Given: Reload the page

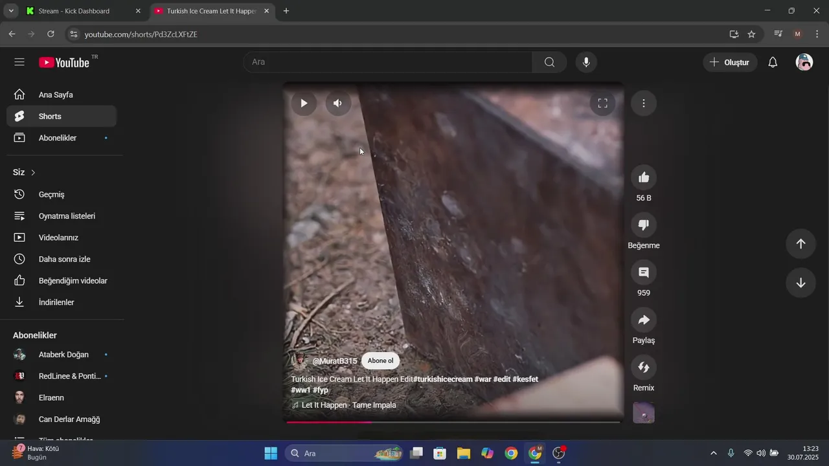Looking at the screenshot, I should pyautogui.click(x=51, y=34).
